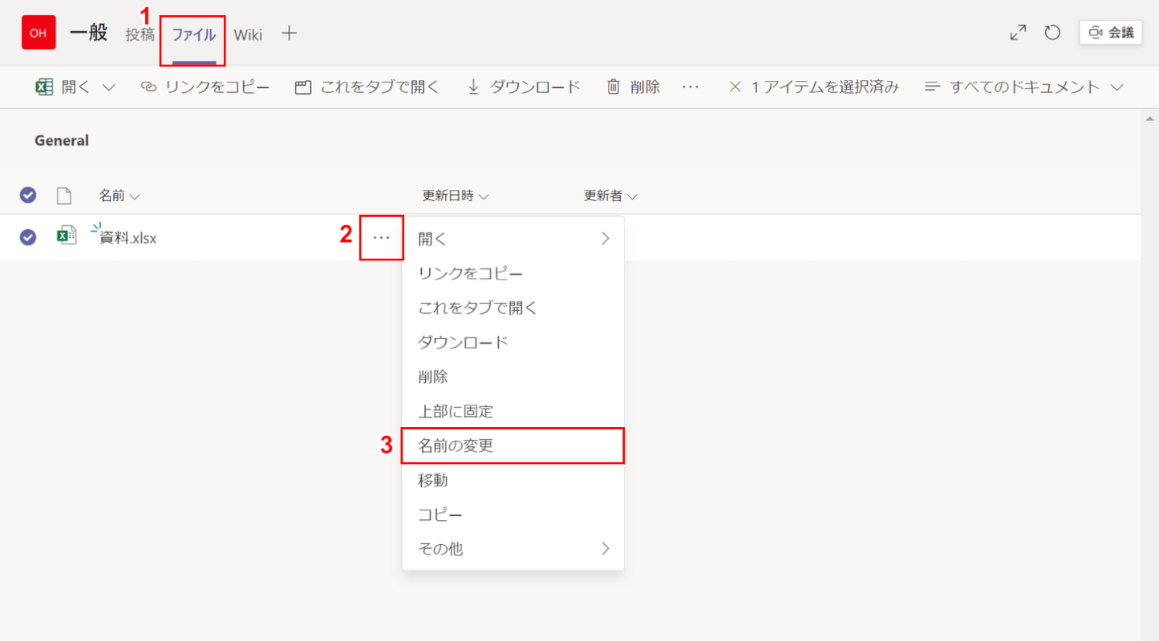The width and height of the screenshot is (1159, 641).
Task: Clear selection with the X beside 1 アイテムを選択済み
Action: pos(735,87)
